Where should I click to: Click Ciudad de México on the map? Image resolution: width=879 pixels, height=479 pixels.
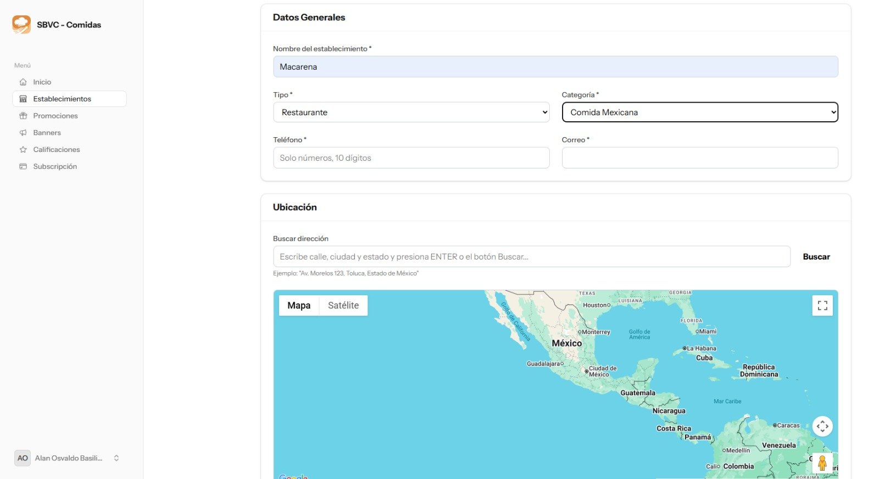(600, 371)
